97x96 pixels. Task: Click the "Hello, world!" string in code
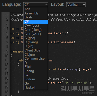(x=76, y=83)
